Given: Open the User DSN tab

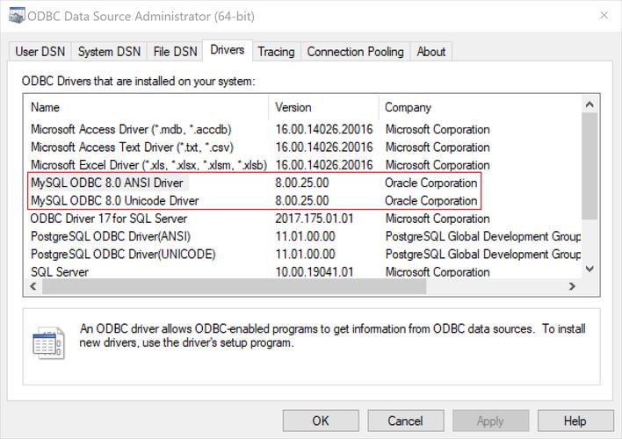Looking at the screenshot, I should click(40, 52).
